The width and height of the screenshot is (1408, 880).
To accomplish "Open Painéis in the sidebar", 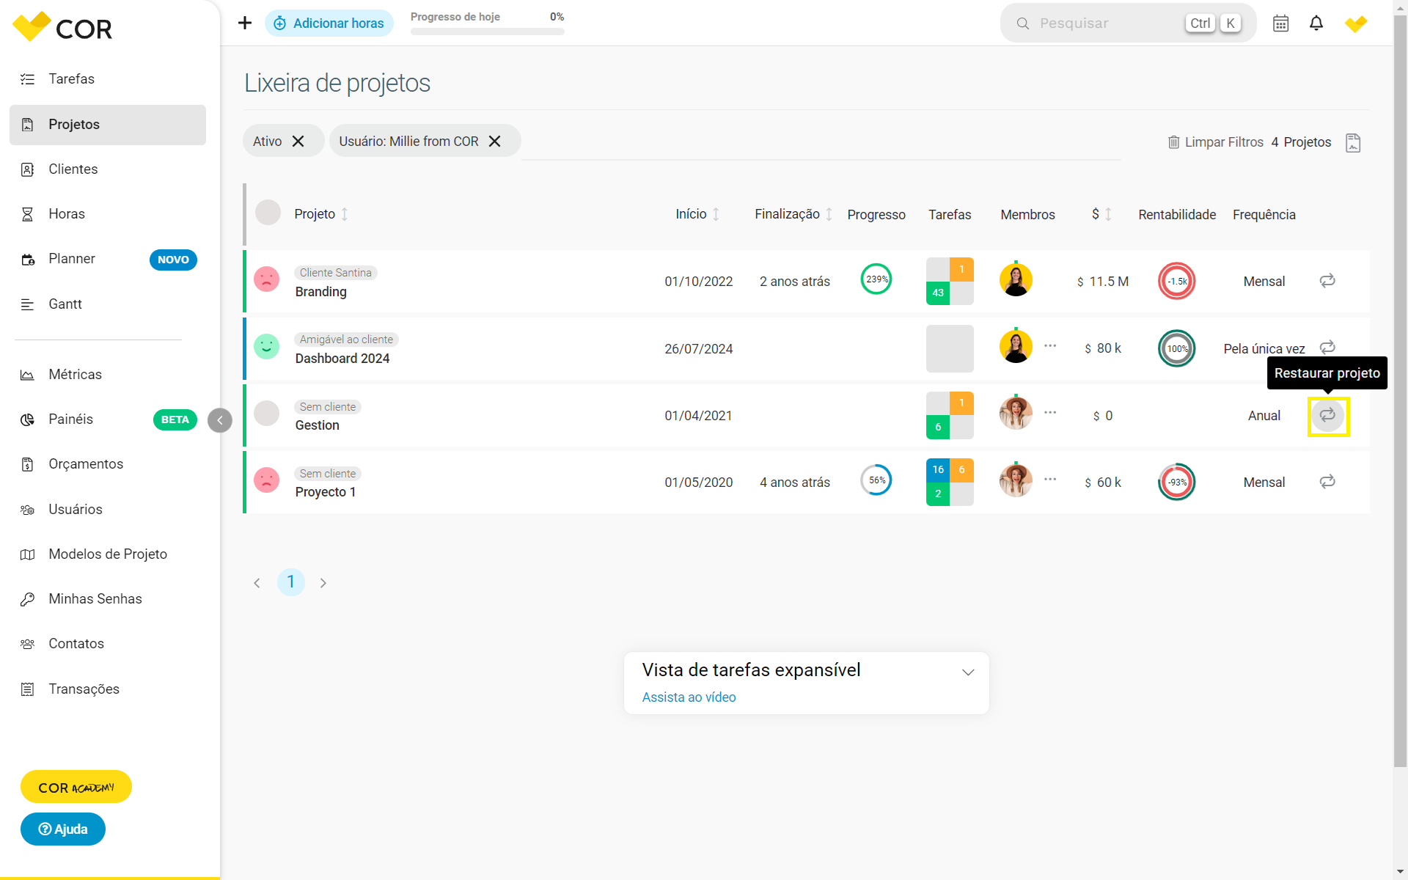I will 108,419.
